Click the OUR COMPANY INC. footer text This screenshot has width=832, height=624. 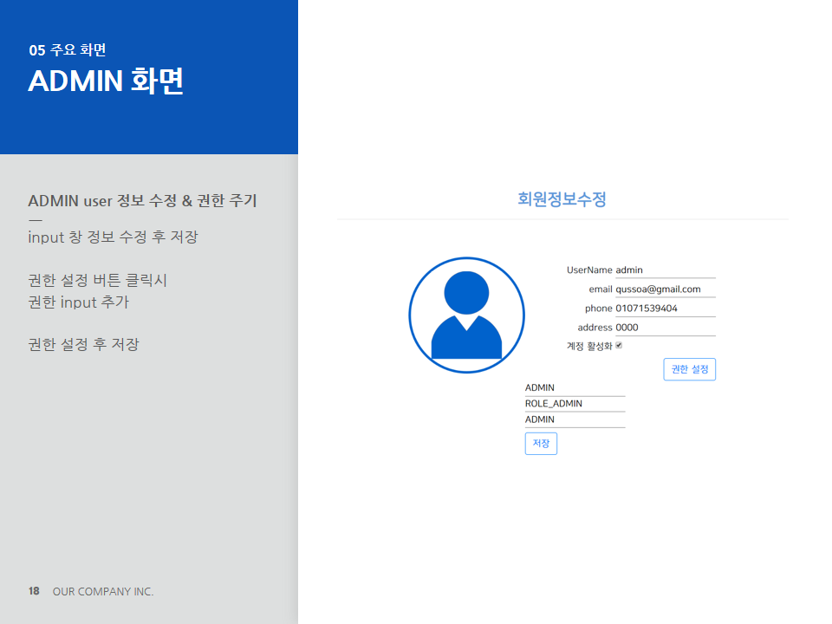[103, 591]
